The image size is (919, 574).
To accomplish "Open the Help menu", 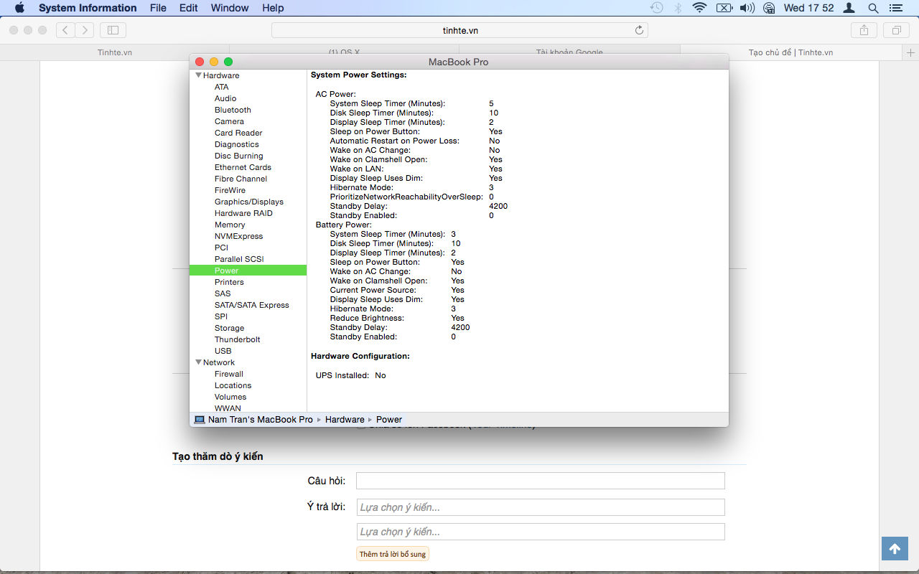I will pos(273,8).
